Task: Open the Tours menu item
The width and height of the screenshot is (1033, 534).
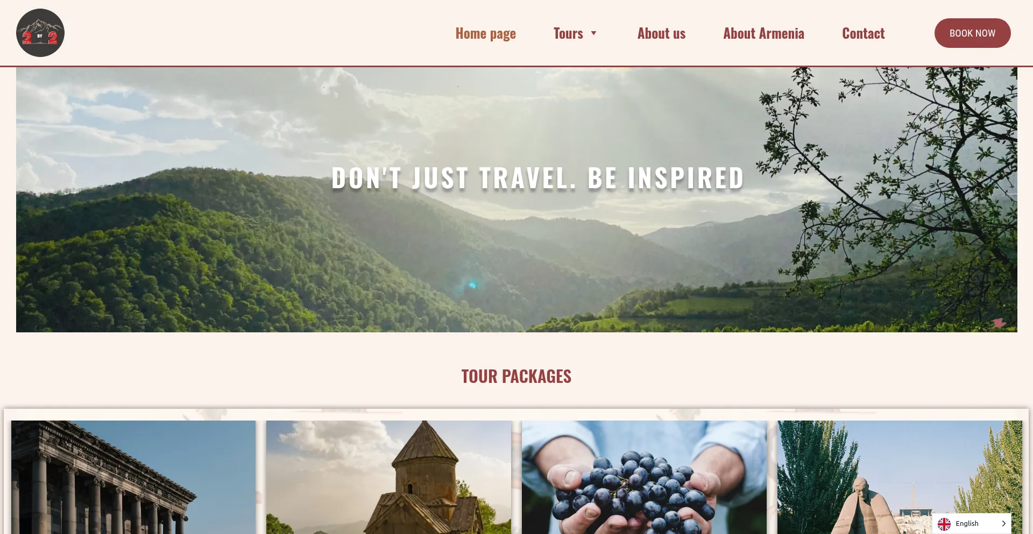Action: [x=568, y=33]
